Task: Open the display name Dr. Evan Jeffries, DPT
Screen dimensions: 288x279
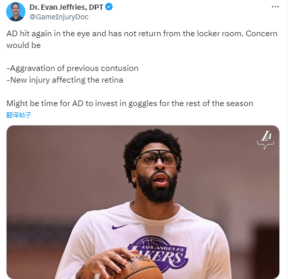Action: coord(66,7)
